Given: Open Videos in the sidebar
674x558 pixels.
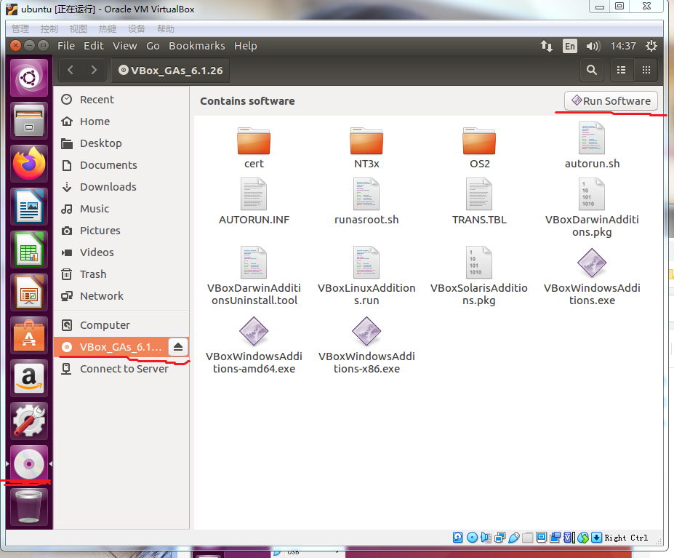Looking at the screenshot, I should (x=121, y=252).
